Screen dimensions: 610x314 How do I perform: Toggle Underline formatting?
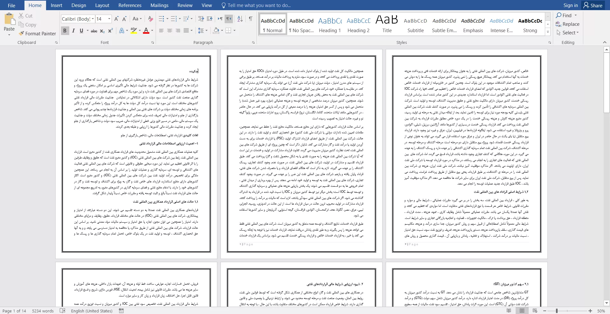[81, 31]
